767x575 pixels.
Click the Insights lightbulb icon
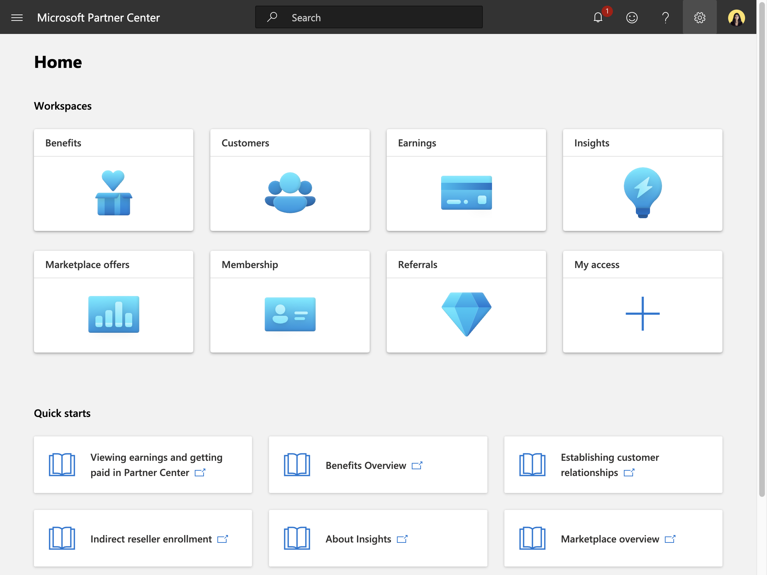tap(643, 193)
